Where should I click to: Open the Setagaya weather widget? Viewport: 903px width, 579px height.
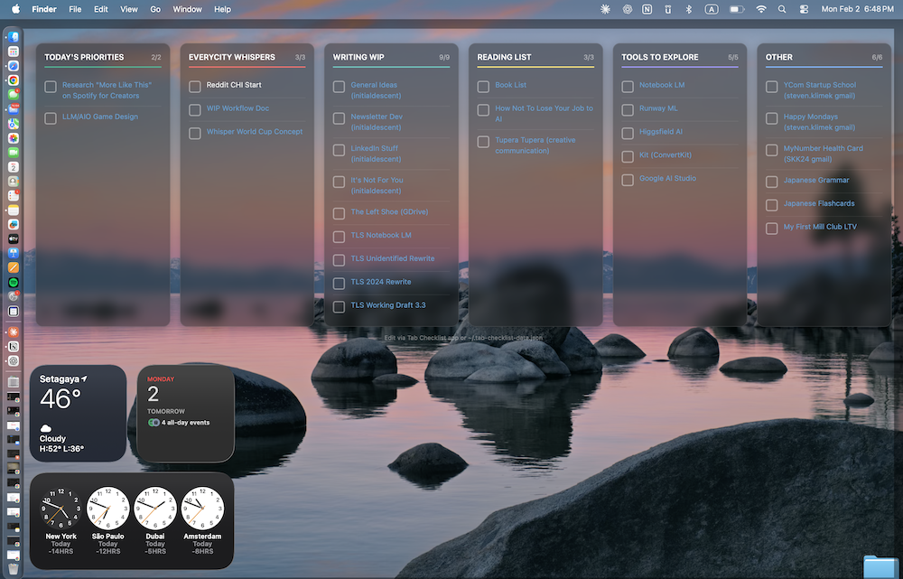tap(78, 413)
